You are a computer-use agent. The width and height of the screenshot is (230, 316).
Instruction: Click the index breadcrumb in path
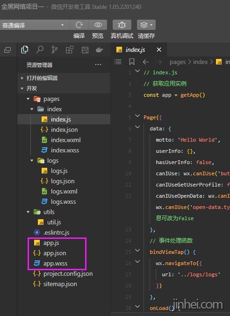coord(200,62)
